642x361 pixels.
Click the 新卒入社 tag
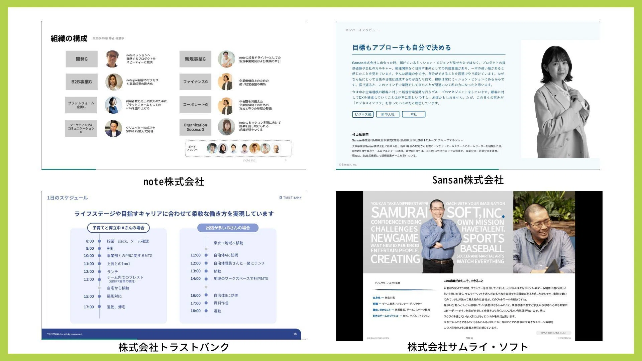coord(388,114)
